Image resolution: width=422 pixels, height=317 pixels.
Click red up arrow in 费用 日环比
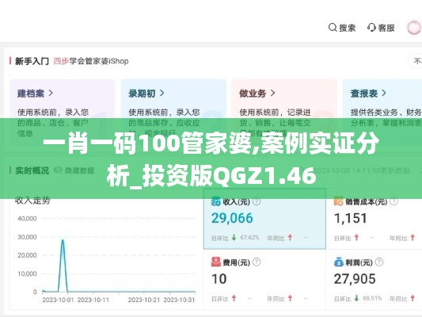click(x=234, y=299)
